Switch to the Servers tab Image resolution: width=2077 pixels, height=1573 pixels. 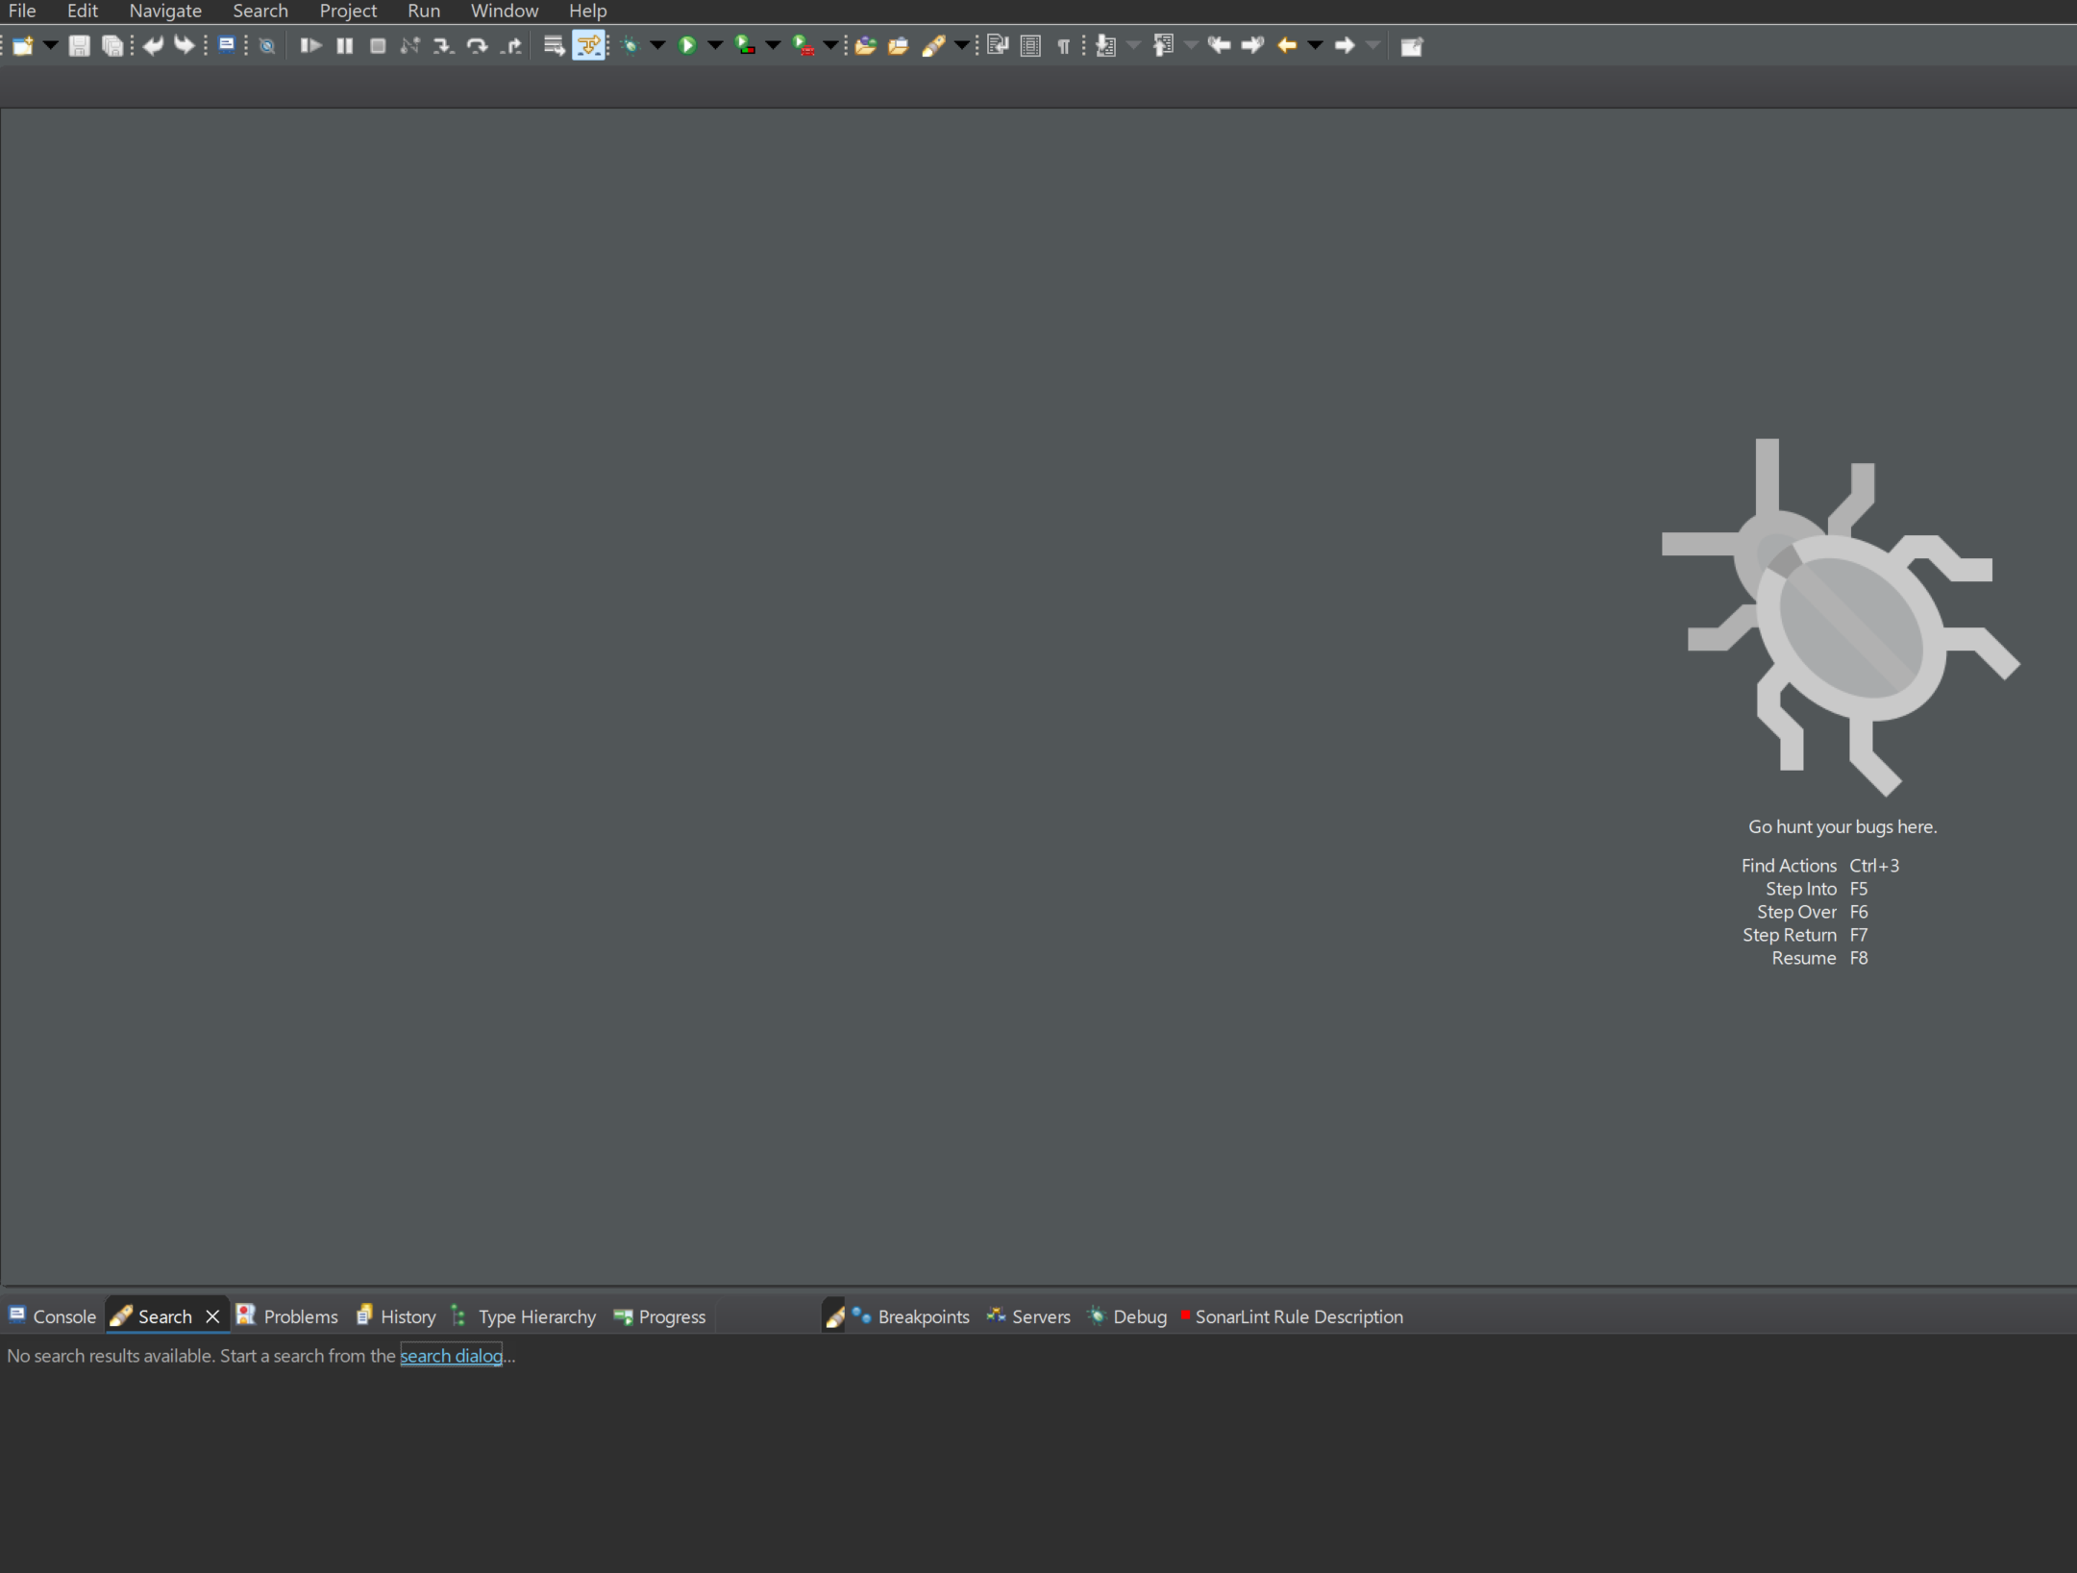(x=1028, y=1316)
